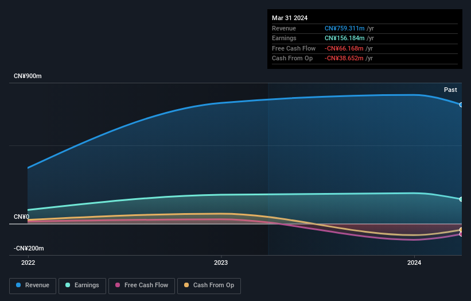Click the CN¥900m y-axis label
The width and height of the screenshot is (471, 301).
point(28,76)
